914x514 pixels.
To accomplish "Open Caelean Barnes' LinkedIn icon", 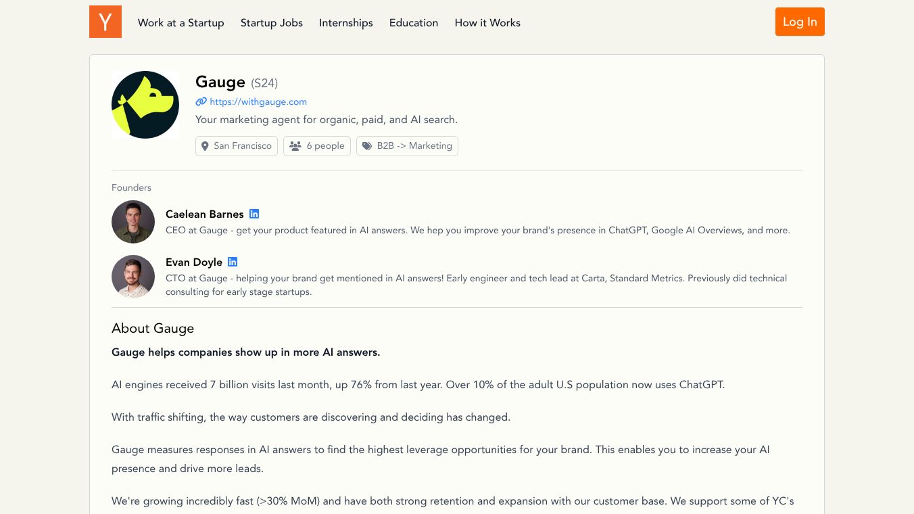I will pyautogui.click(x=254, y=214).
